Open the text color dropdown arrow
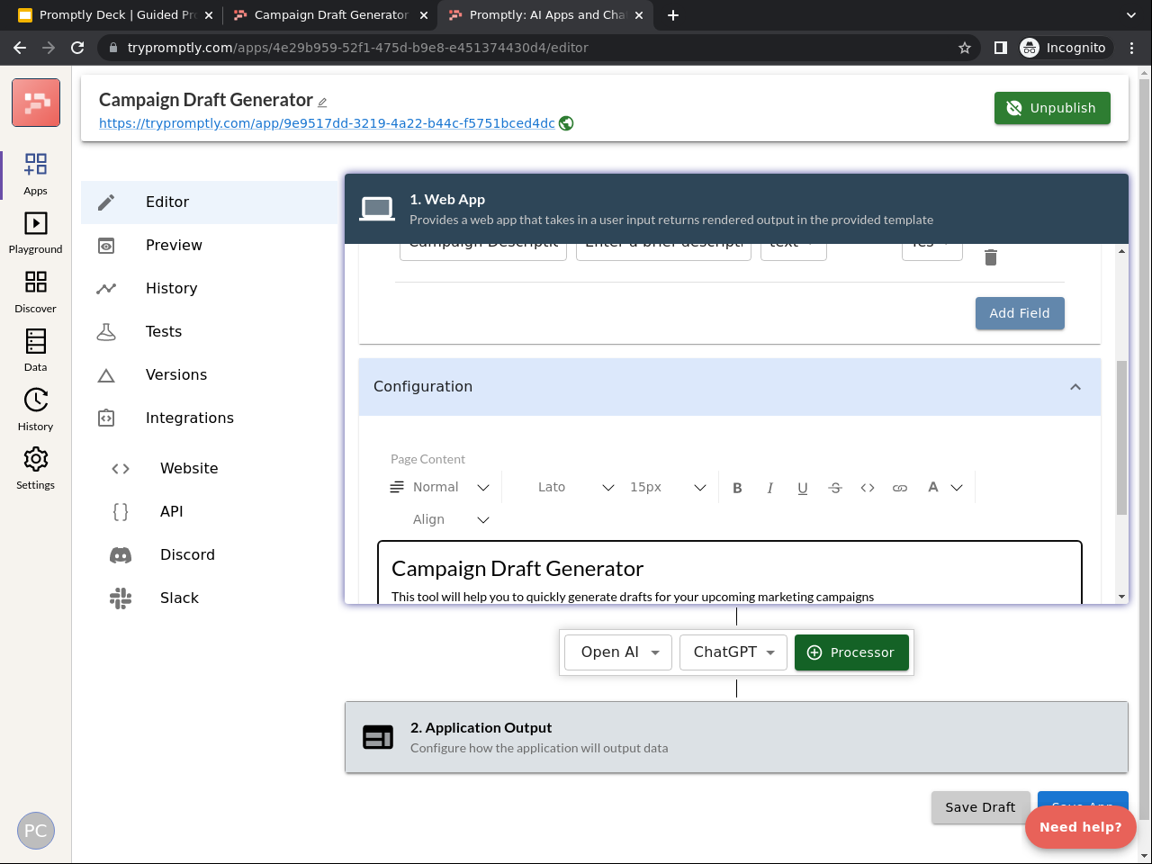1152x864 pixels. pyautogui.click(x=957, y=488)
